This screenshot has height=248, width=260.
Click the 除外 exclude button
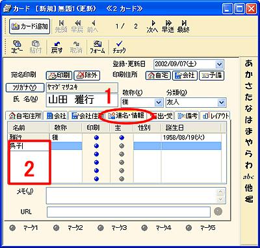point(86,75)
